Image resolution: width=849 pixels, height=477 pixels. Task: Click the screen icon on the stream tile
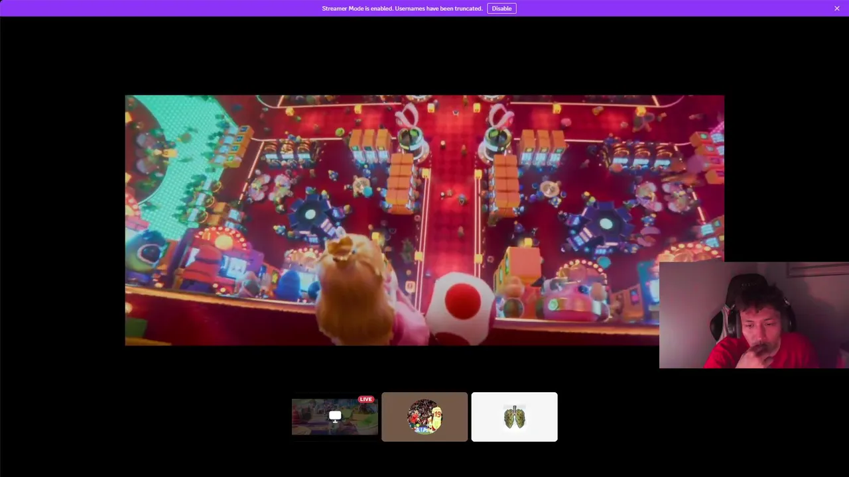[335, 416]
